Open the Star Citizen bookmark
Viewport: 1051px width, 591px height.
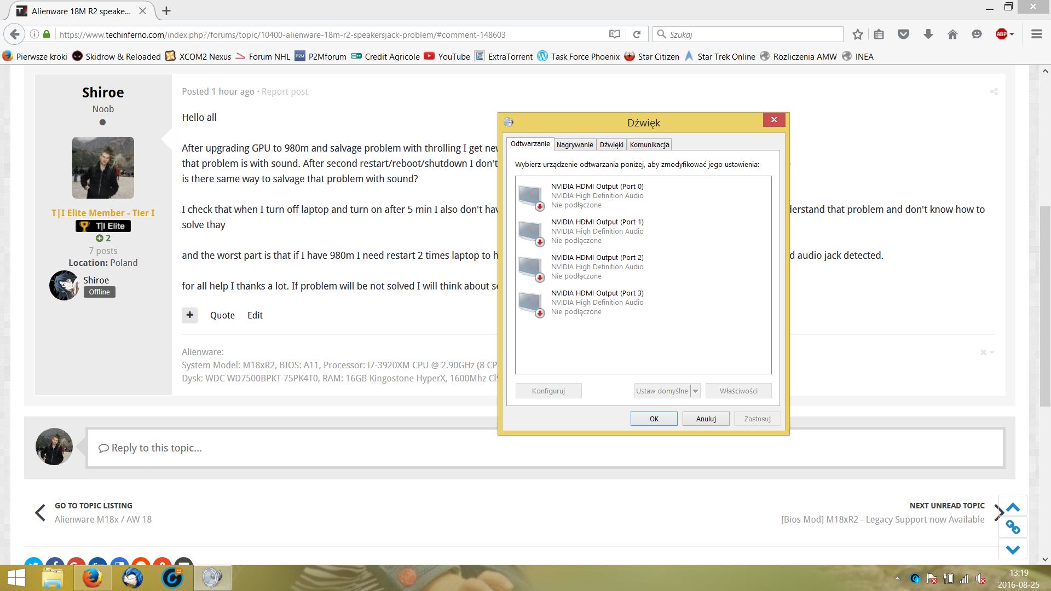(x=651, y=56)
